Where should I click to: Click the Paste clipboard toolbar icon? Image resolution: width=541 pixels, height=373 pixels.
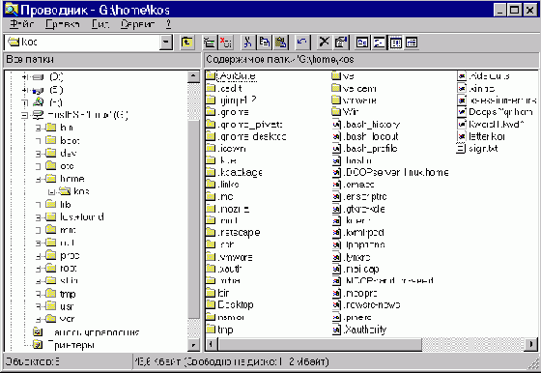coord(281,43)
